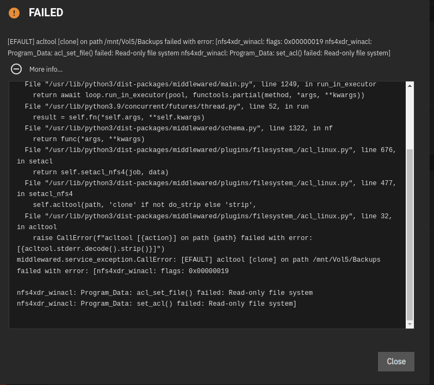Click the traceback scrollbar down arrow
Viewport: 434px width, 385px height.
click(410, 324)
